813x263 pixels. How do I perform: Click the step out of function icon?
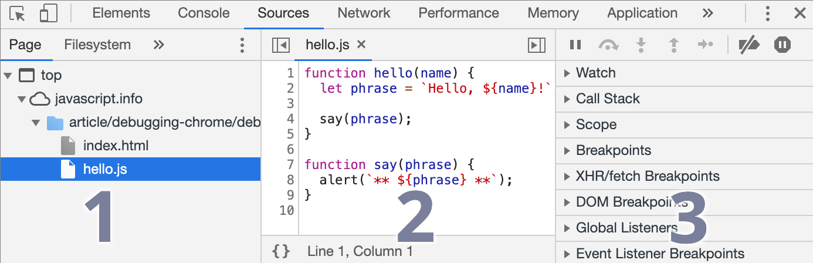click(x=674, y=45)
